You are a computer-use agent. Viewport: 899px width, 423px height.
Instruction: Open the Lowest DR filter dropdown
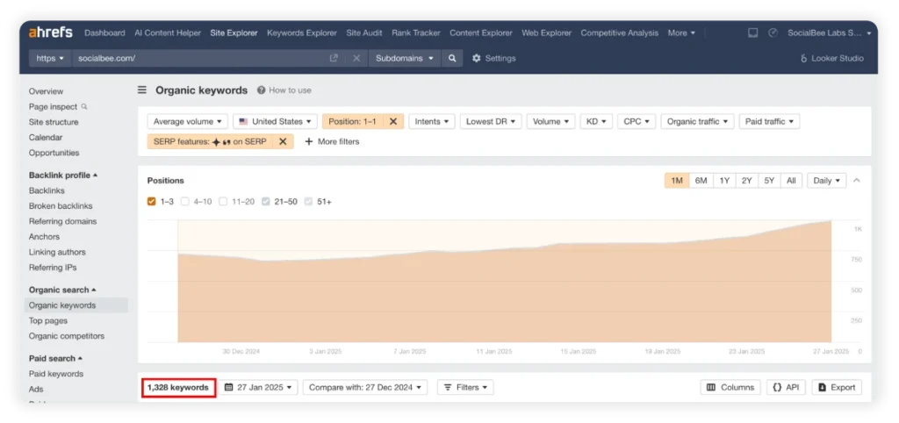[x=491, y=121]
